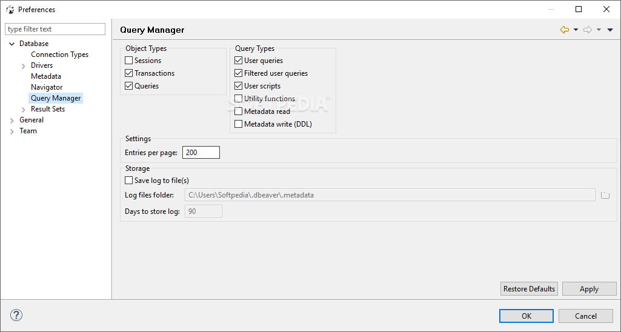Select the Database category label
This screenshot has width=621, height=332.
coord(34,44)
